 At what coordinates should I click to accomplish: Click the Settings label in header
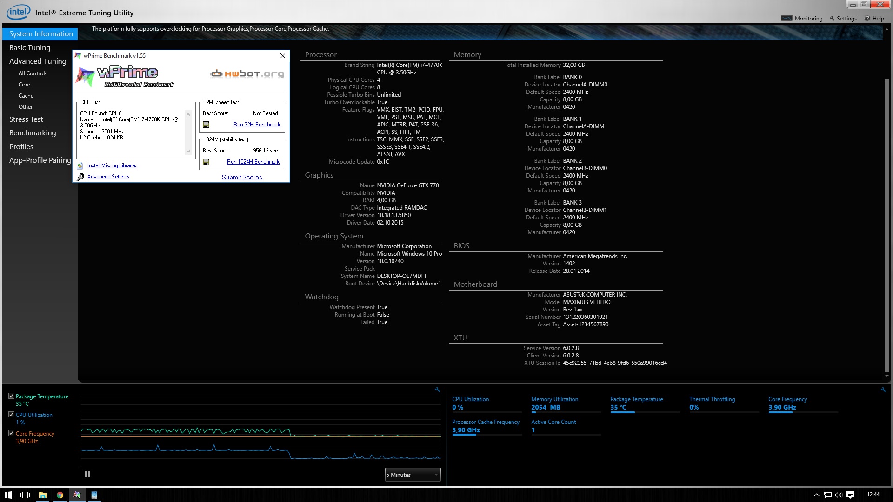coord(846,19)
